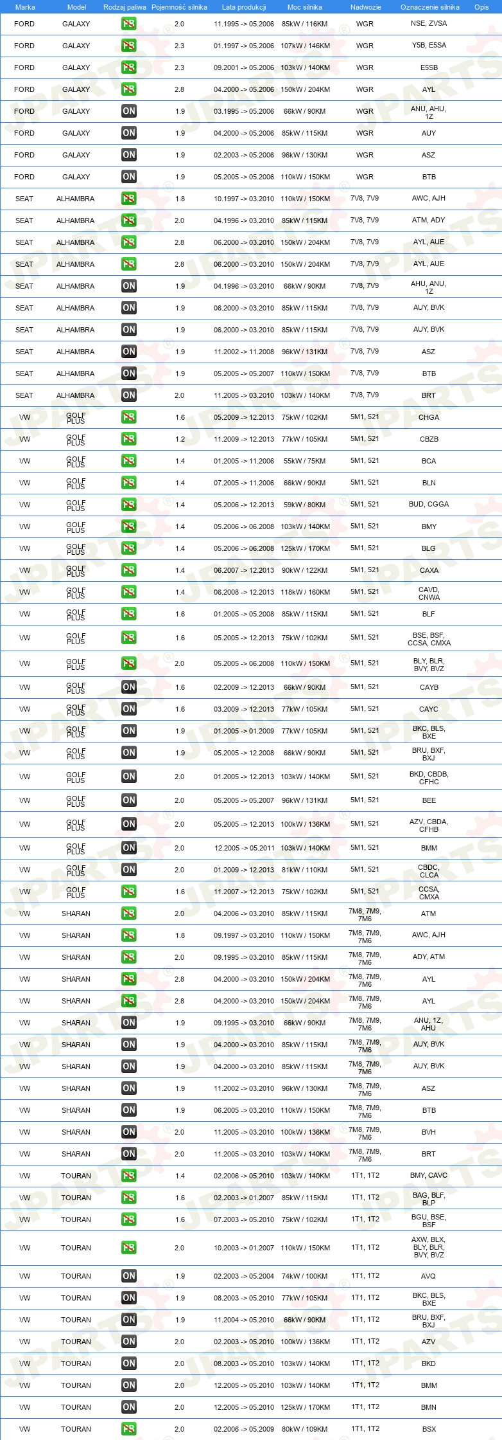
Task: Select the 118kW / 160KM power cell
Action: 305,592
